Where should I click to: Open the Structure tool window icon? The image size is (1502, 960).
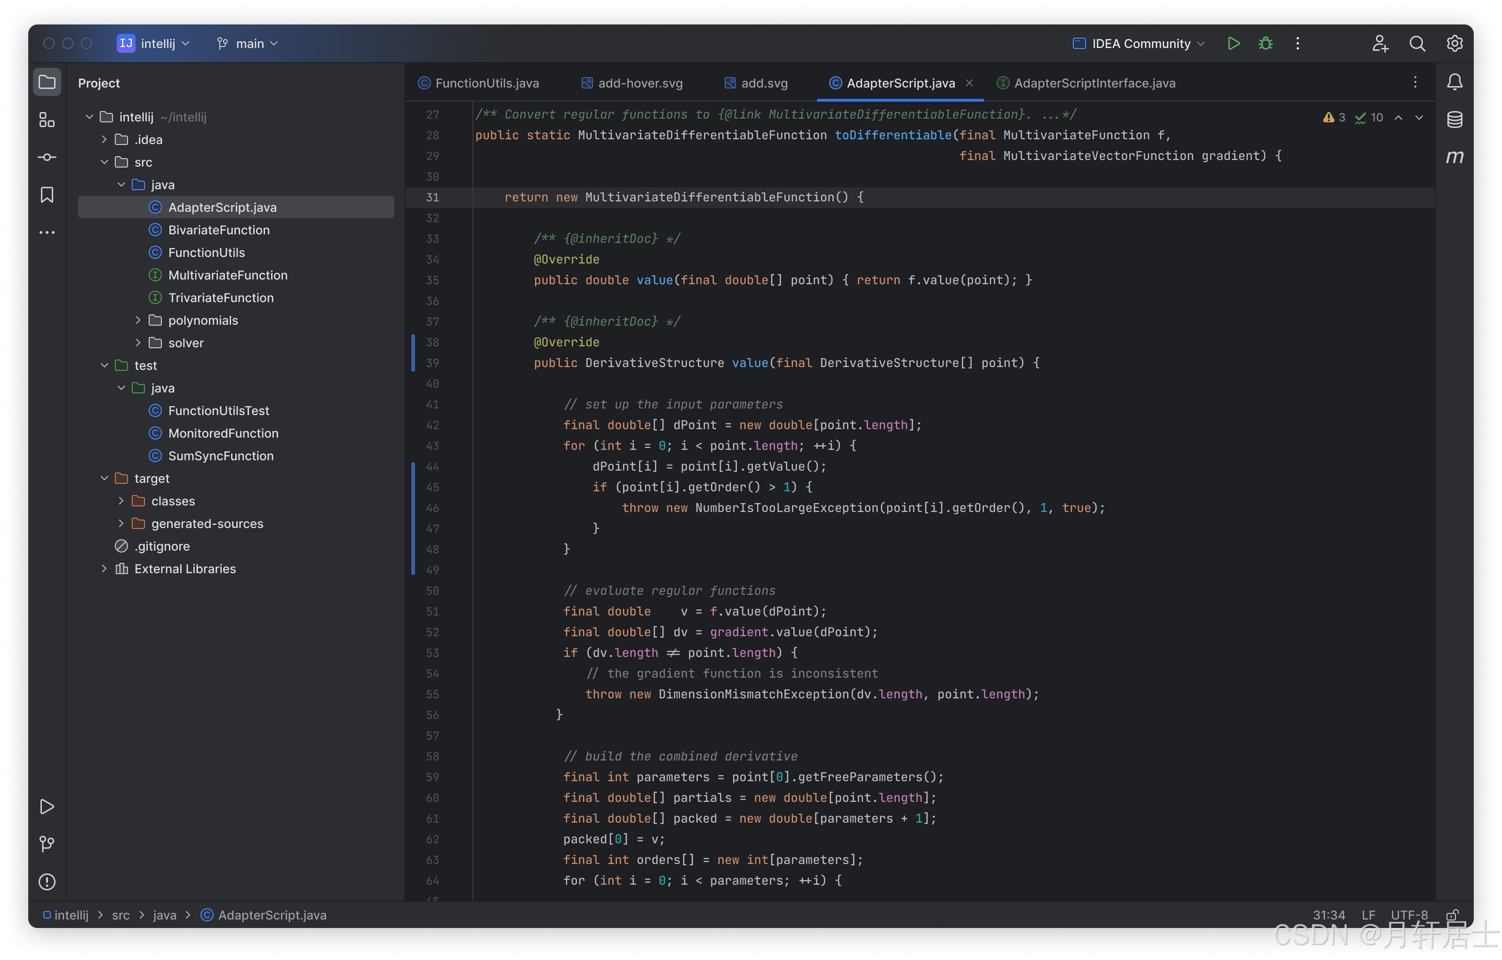click(x=47, y=120)
